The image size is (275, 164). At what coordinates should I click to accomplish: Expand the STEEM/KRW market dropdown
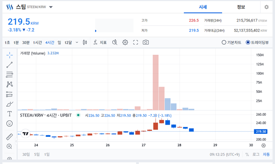[51, 7]
